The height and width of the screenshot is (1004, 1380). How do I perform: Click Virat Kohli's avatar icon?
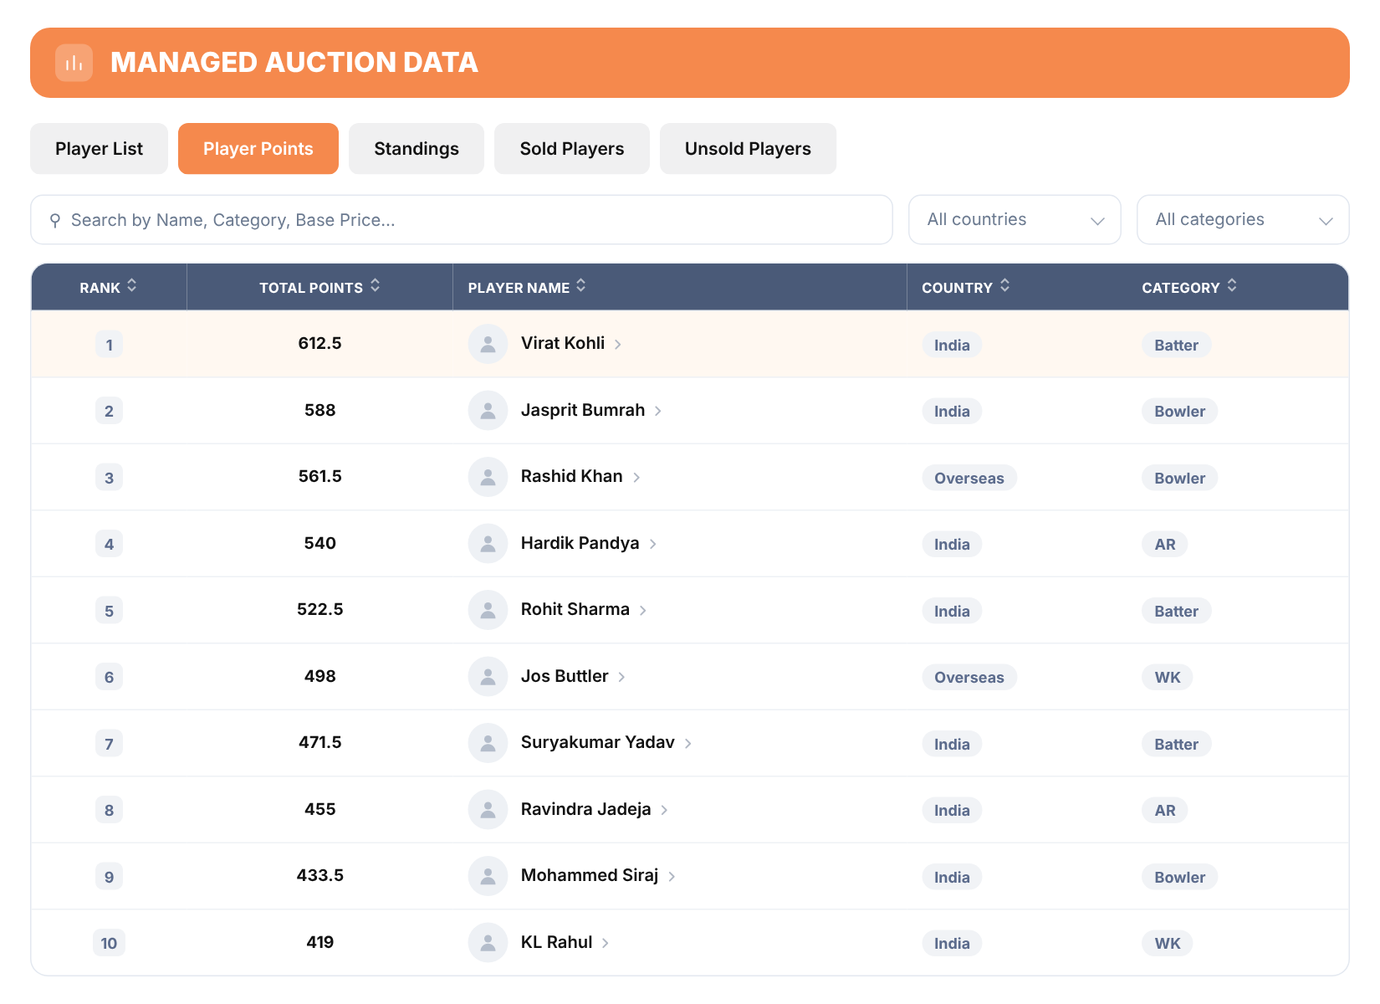[488, 344]
